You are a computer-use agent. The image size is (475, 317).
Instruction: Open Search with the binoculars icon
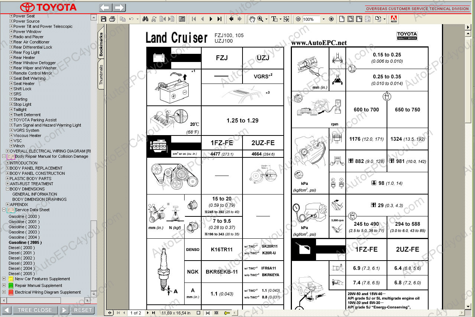click(146, 19)
